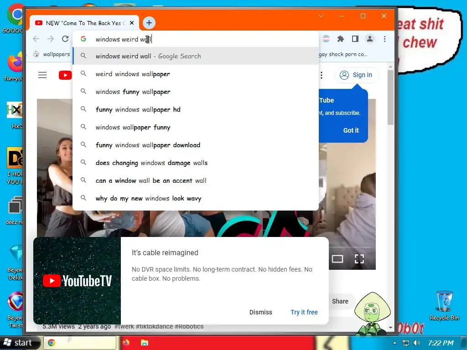Open YouTube settings three-dot icon beside Sign in
467x350 pixels.
[x=322, y=75]
